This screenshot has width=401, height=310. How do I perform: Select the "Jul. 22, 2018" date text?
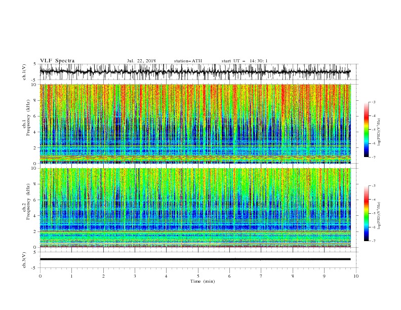pos(141,61)
